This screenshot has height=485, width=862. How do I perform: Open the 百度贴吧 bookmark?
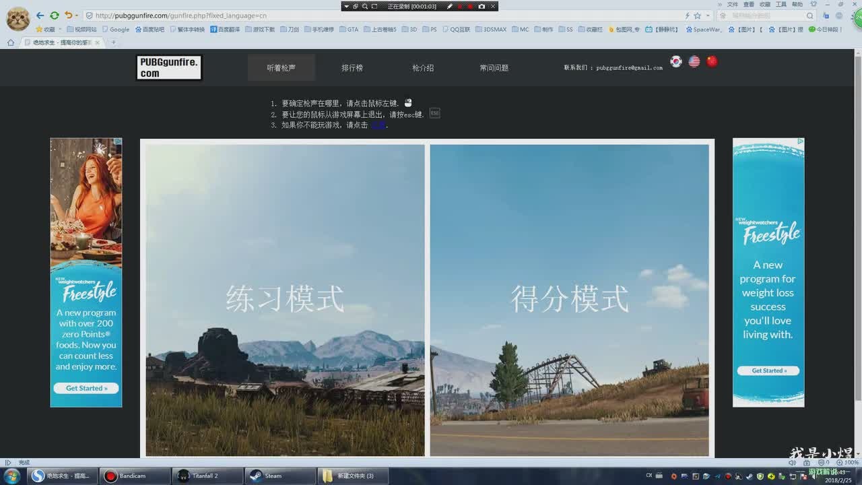pyautogui.click(x=150, y=30)
